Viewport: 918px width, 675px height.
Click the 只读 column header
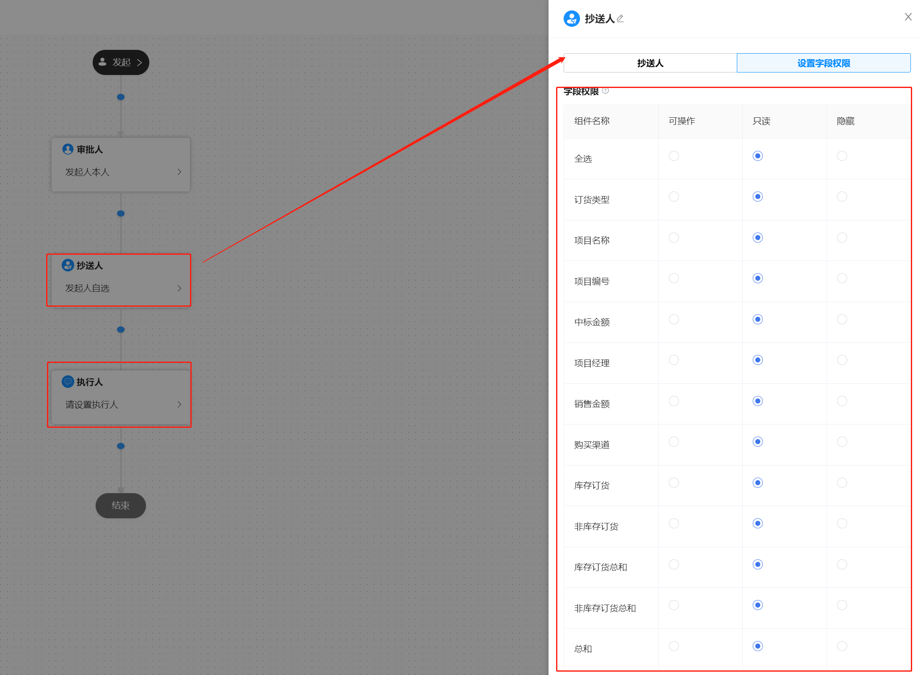point(762,121)
